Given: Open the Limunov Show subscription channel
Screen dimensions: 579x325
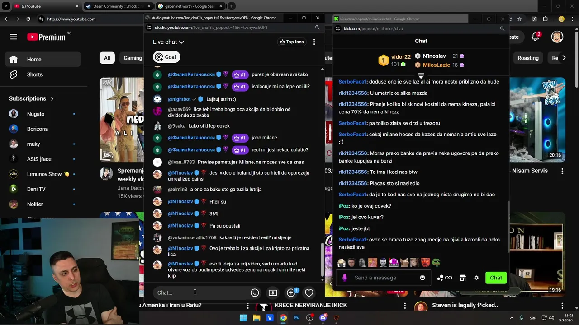Looking at the screenshot, I should tap(43, 174).
